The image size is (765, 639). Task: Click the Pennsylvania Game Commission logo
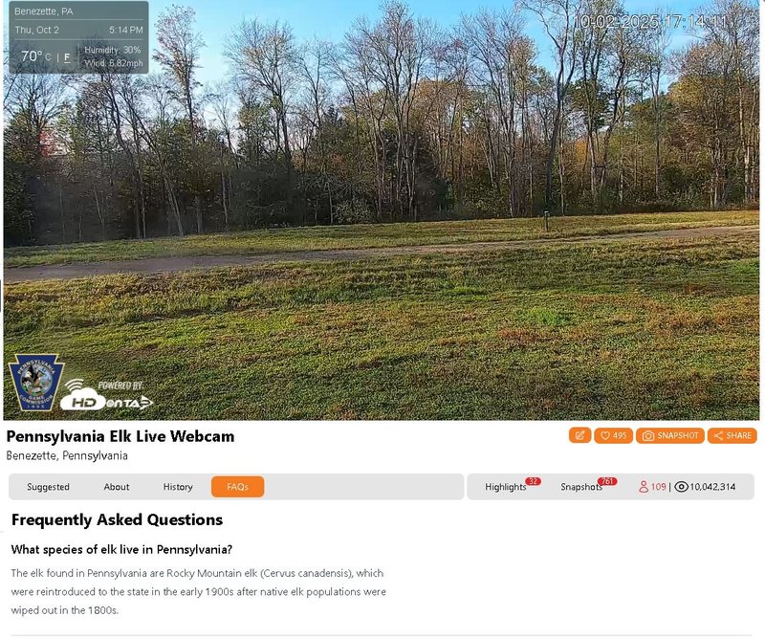(36, 383)
